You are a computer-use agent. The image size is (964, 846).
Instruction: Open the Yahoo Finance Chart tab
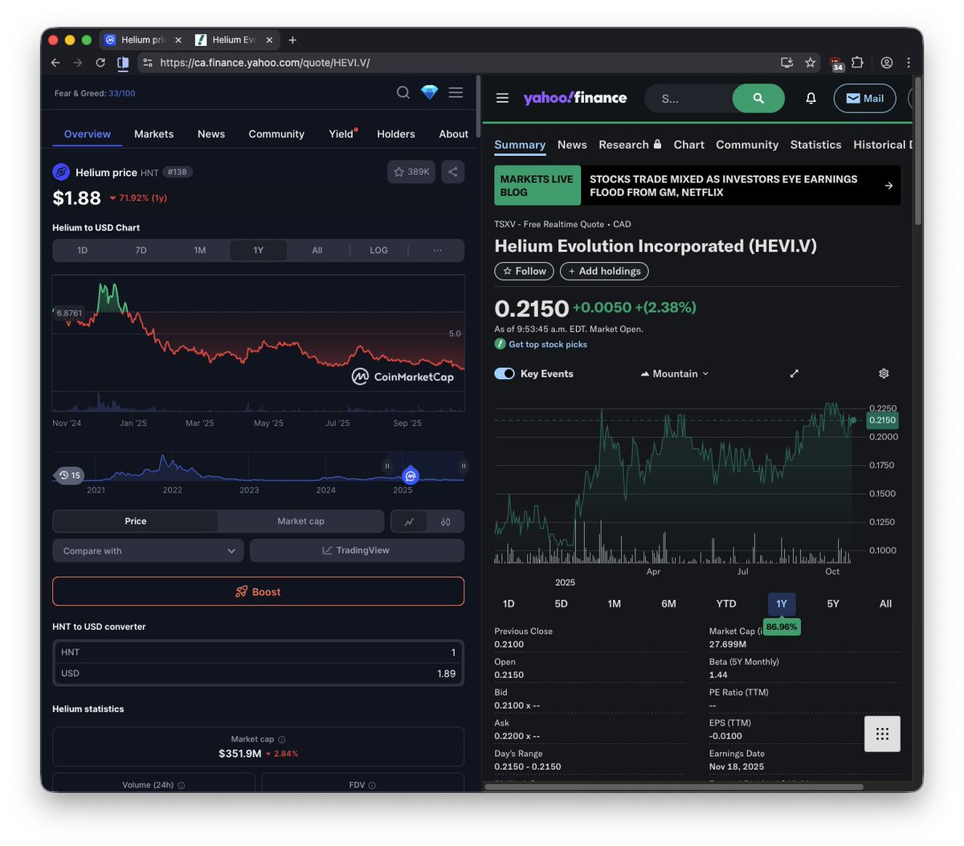(688, 145)
